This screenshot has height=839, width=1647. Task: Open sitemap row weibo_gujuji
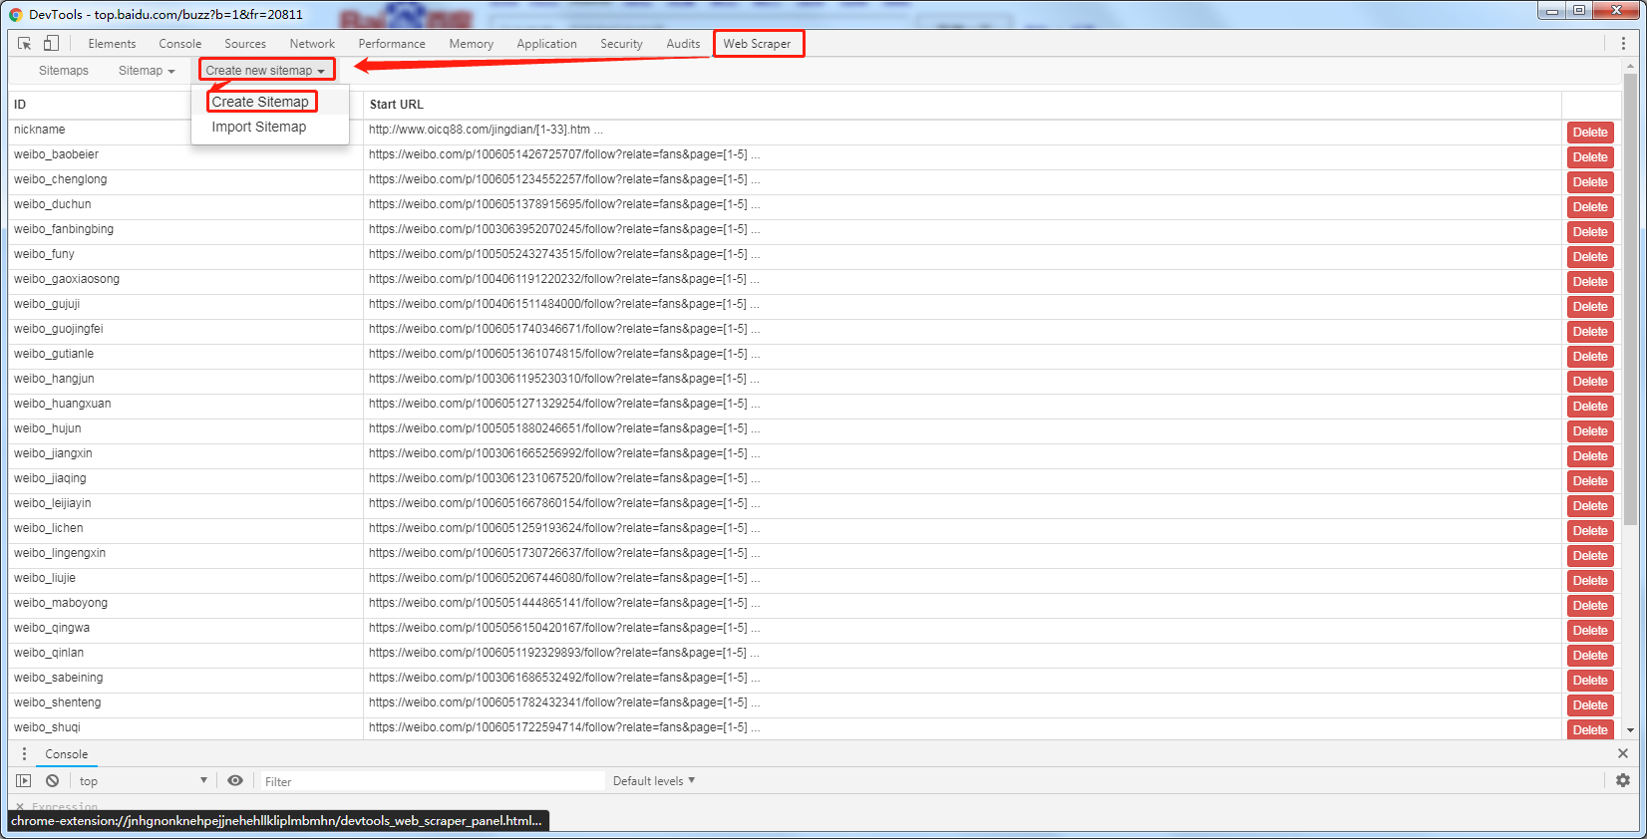tap(815, 307)
